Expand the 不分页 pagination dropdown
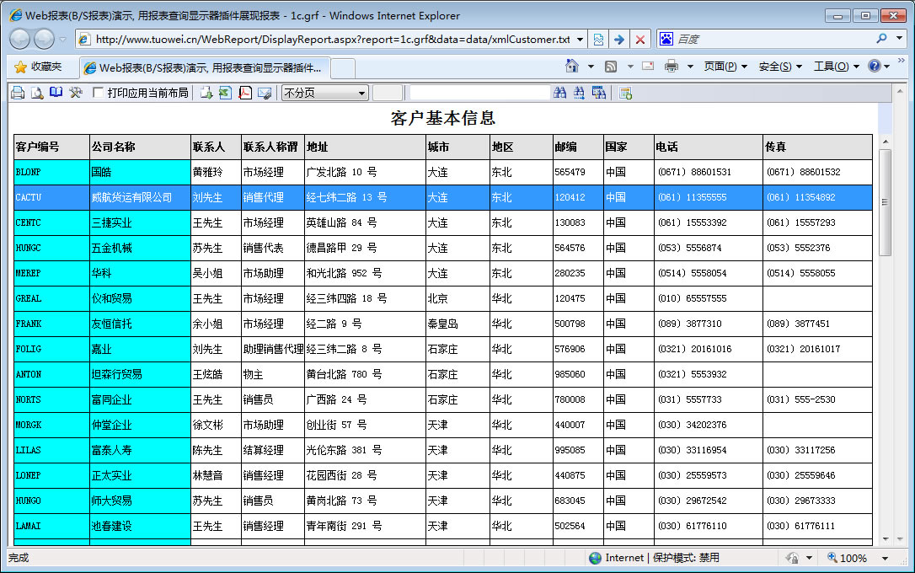Image resolution: width=915 pixels, height=573 pixels. click(361, 93)
